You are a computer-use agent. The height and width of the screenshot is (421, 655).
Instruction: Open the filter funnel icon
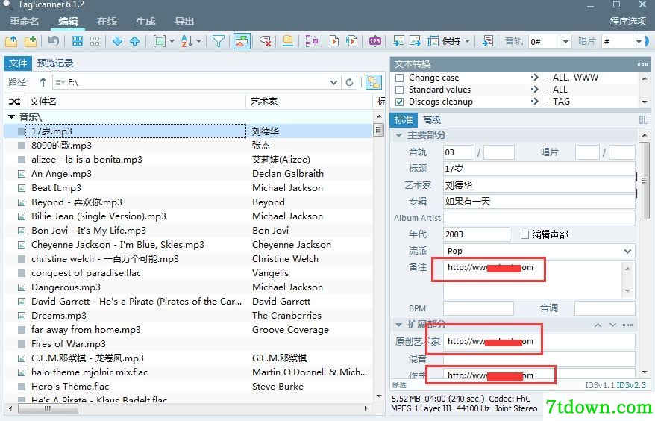click(218, 41)
